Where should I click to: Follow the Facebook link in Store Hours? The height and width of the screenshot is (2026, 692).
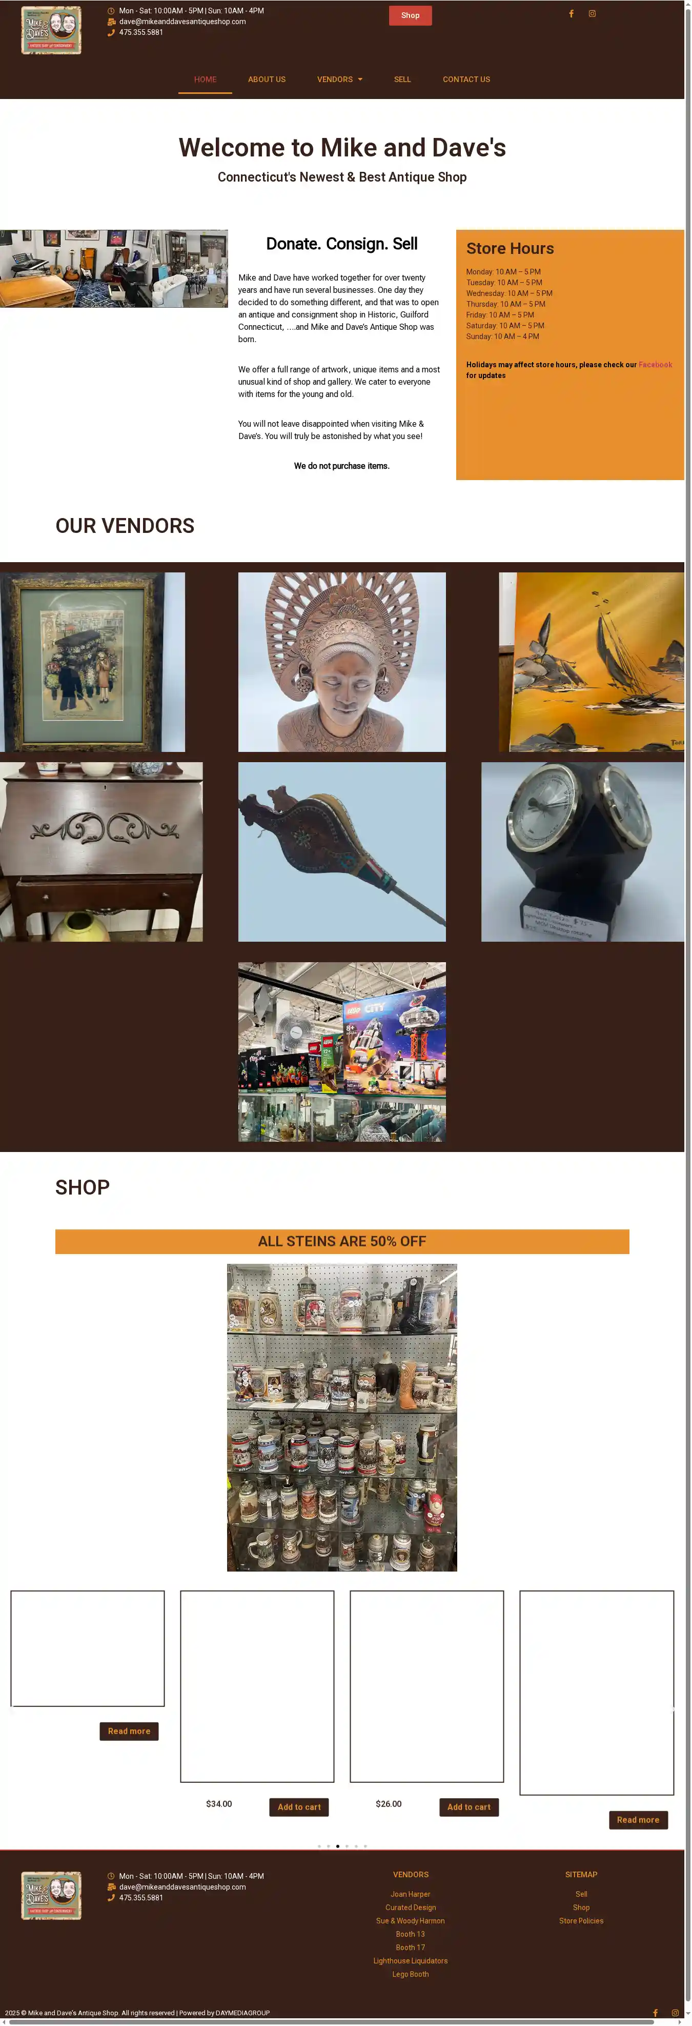click(655, 365)
